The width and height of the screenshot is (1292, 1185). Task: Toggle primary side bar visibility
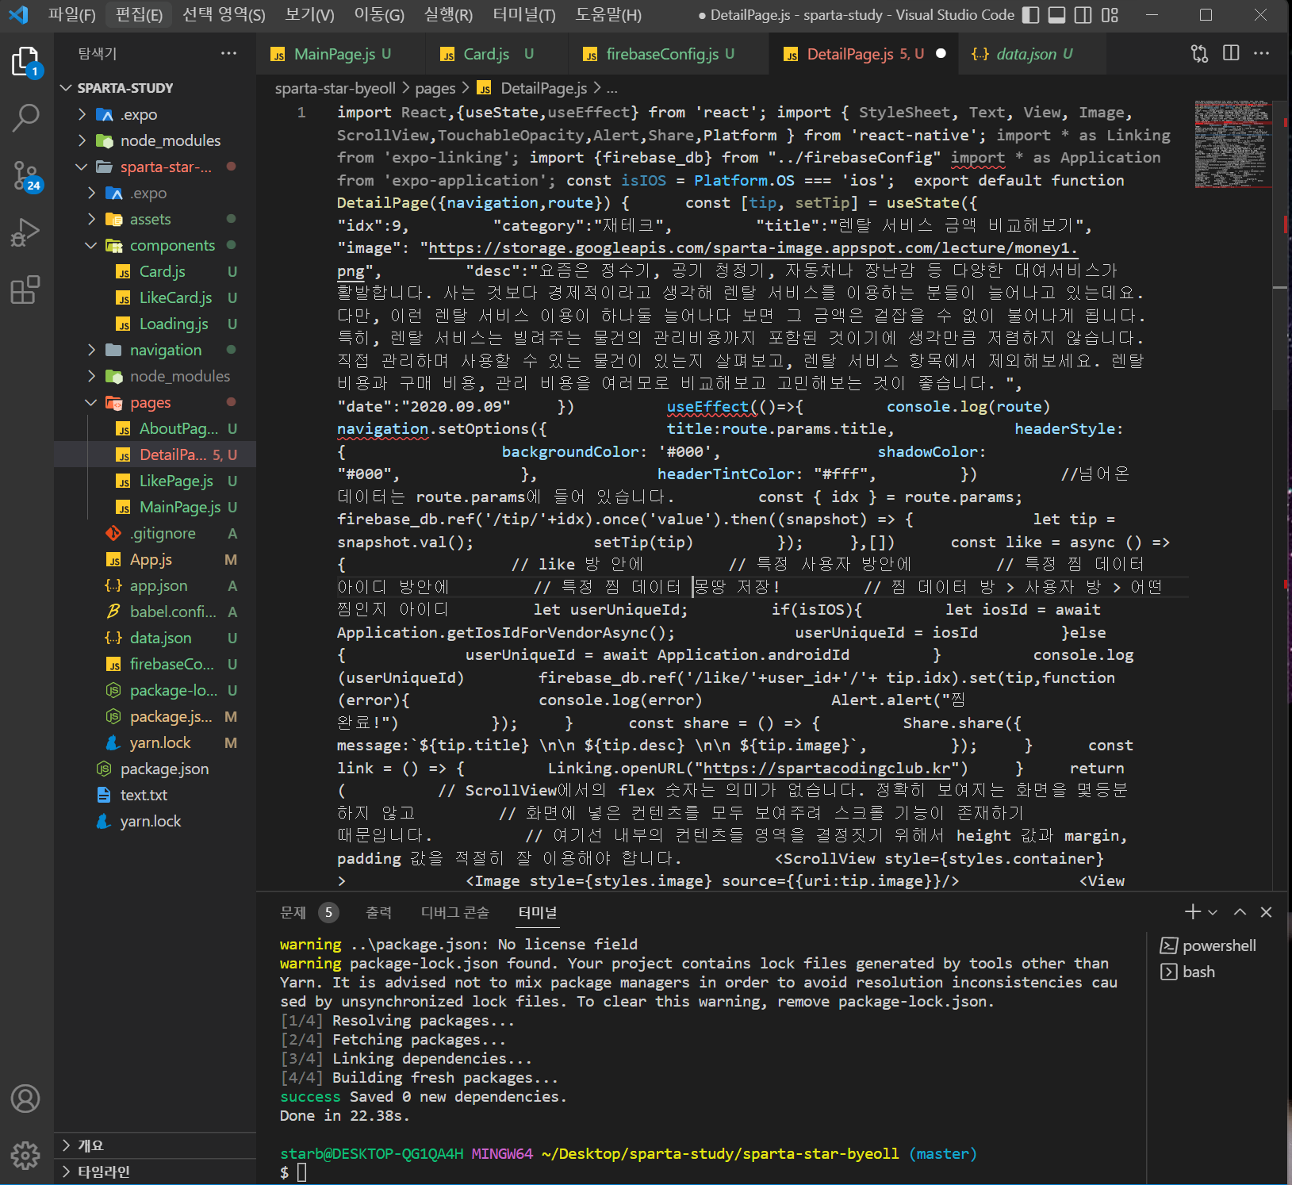click(1030, 14)
